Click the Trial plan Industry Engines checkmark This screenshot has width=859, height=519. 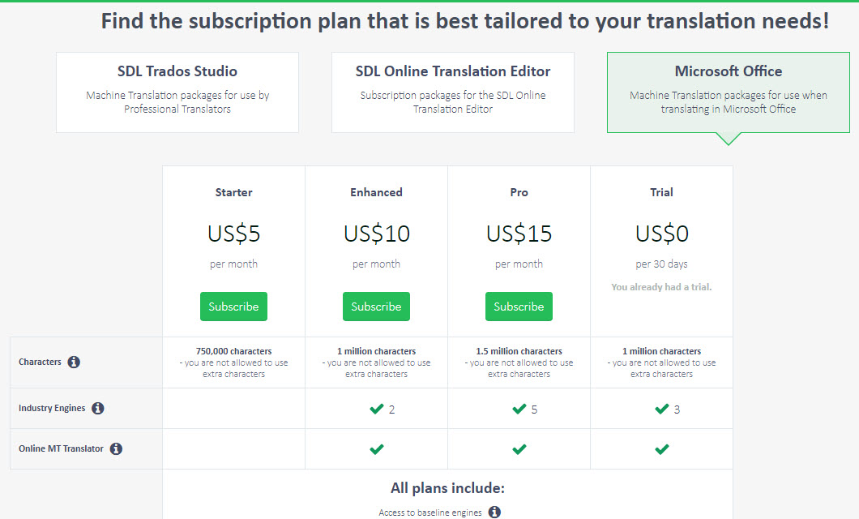pos(661,409)
